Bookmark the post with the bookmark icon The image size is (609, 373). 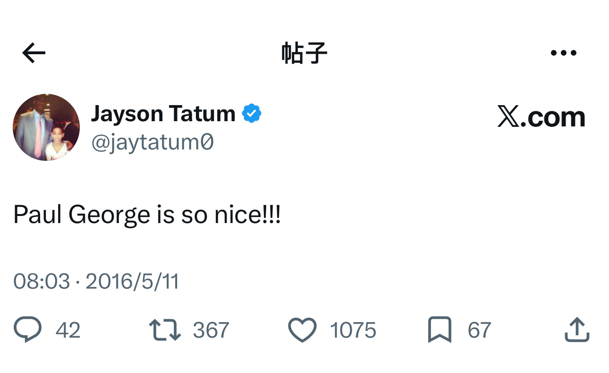[x=440, y=330]
